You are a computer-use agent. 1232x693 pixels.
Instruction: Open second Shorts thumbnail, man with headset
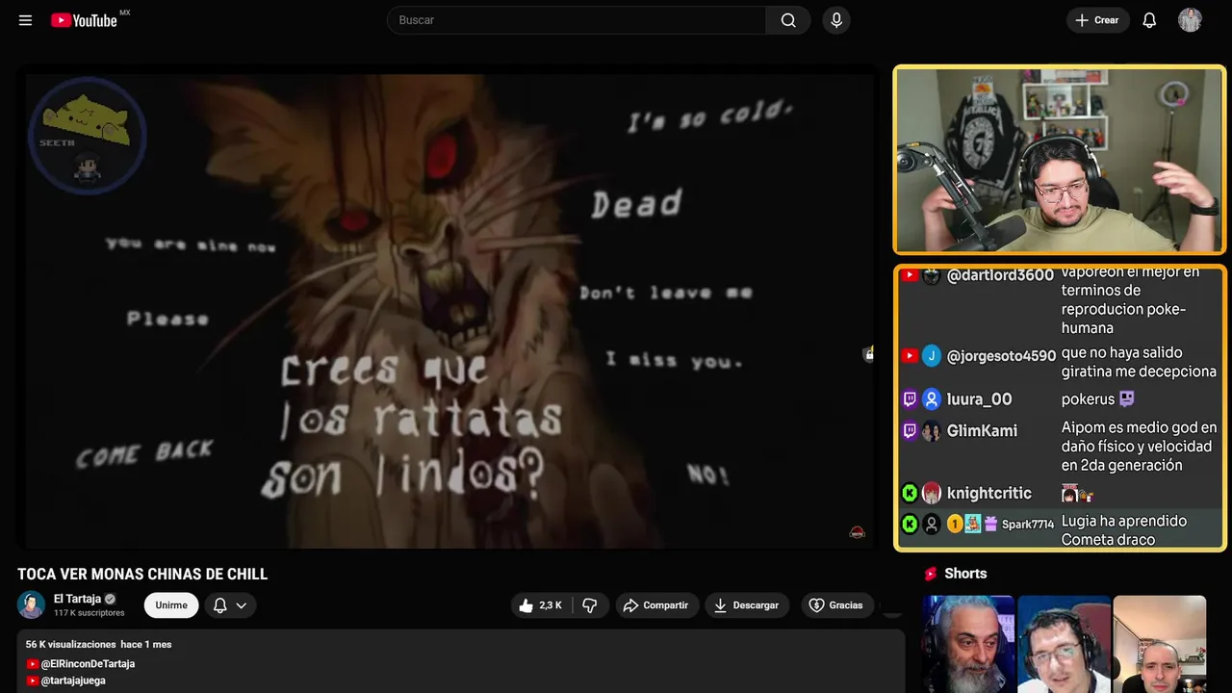click(x=1064, y=644)
